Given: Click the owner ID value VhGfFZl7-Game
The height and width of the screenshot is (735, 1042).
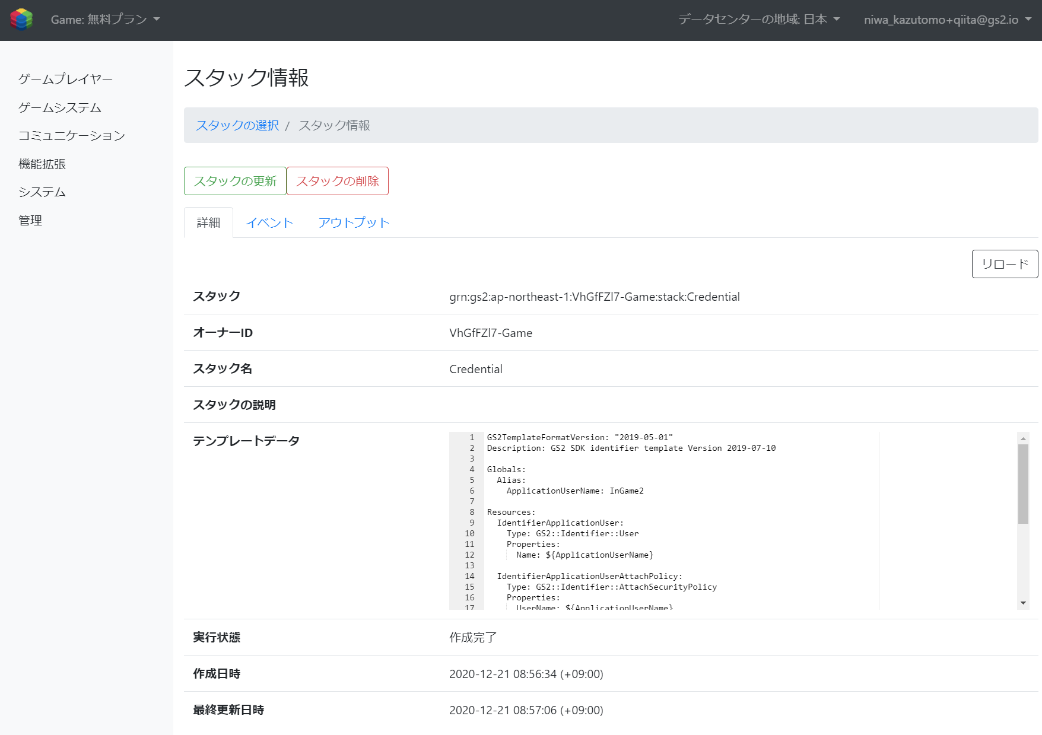Looking at the screenshot, I should (491, 333).
